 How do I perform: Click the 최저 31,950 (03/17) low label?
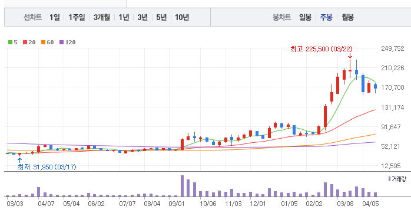(x=47, y=167)
